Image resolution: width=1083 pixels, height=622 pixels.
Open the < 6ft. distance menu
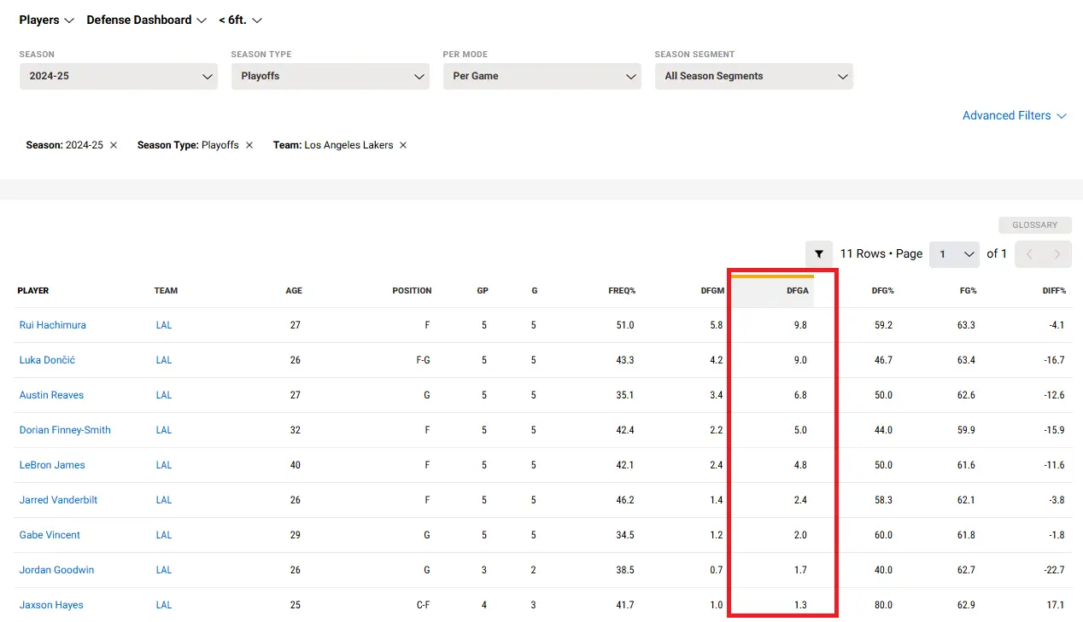coord(240,20)
